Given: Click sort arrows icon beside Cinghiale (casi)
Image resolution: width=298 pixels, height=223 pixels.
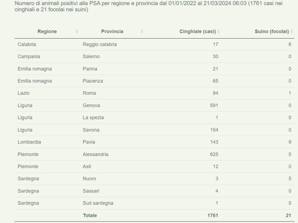Looking at the screenshot, I should (218, 32).
